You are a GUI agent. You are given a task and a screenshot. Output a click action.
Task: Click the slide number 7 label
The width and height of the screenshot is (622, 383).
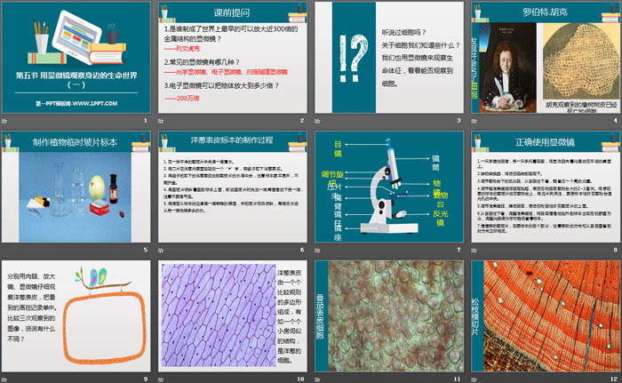click(x=459, y=250)
